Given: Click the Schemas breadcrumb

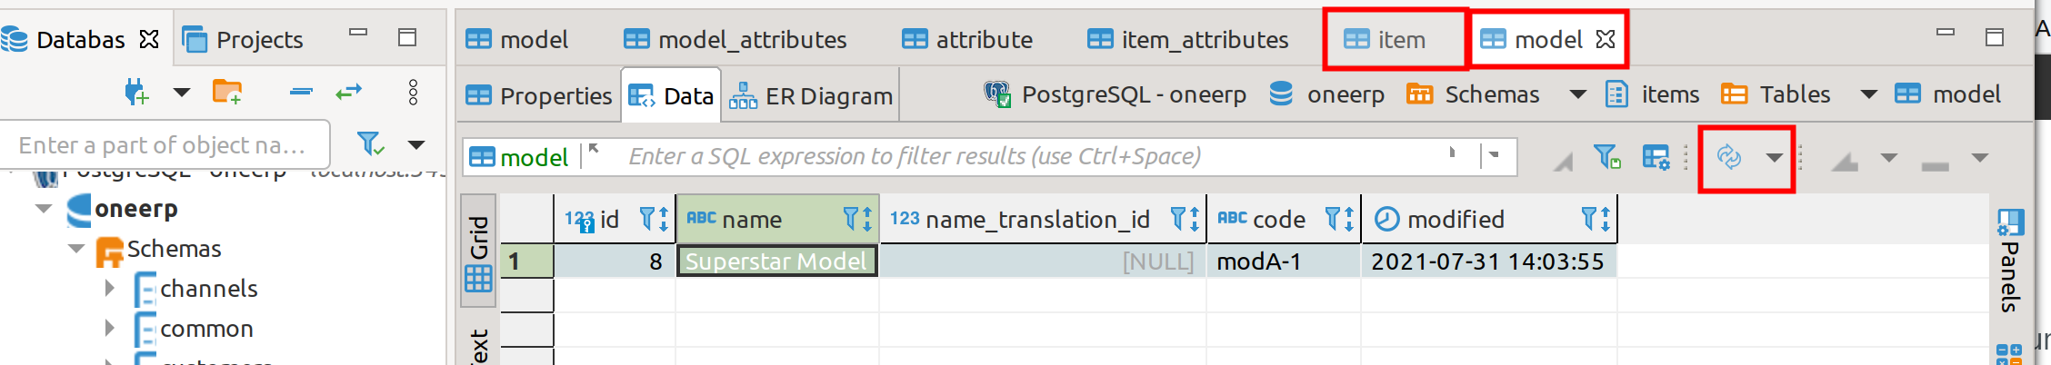Looking at the screenshot, I should click(1473, 94).
